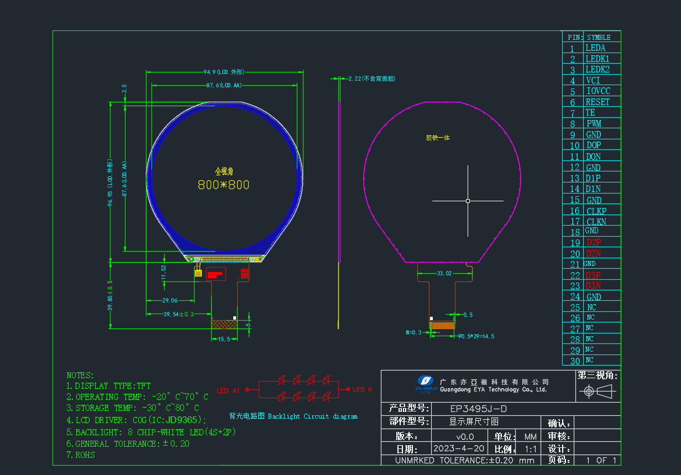Click the LEDK1 pin symbol

[598, 59]
